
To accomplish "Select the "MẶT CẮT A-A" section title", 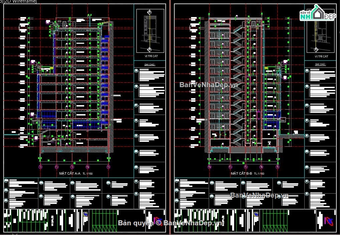I will coord(70,174).
